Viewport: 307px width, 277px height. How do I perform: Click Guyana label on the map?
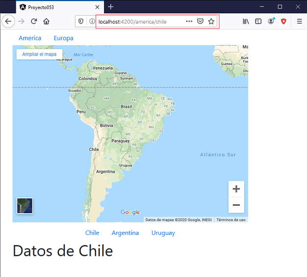(x=121, y=73)
